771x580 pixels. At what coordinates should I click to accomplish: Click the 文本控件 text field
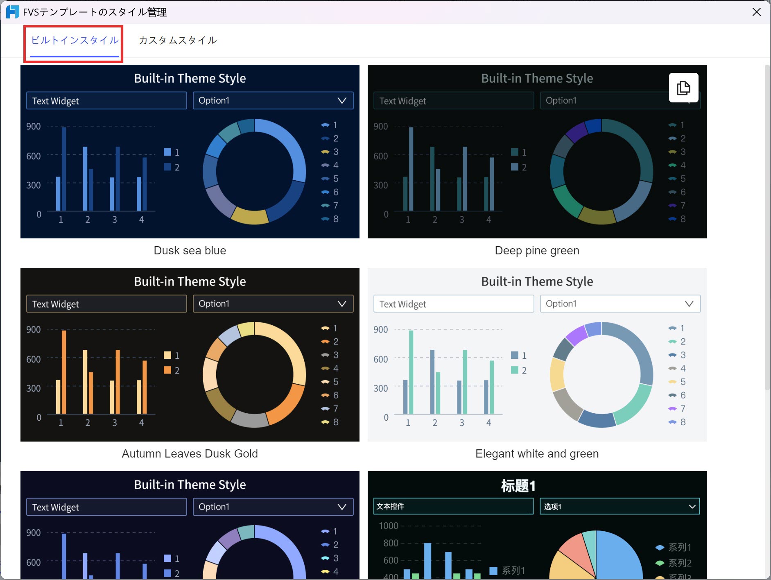(453, 506)
